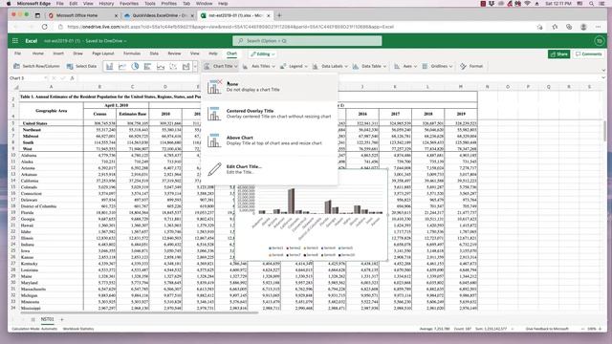Open browser settings and more menu
This screenshot has height=344, width=612.
[x=598, y=27]
